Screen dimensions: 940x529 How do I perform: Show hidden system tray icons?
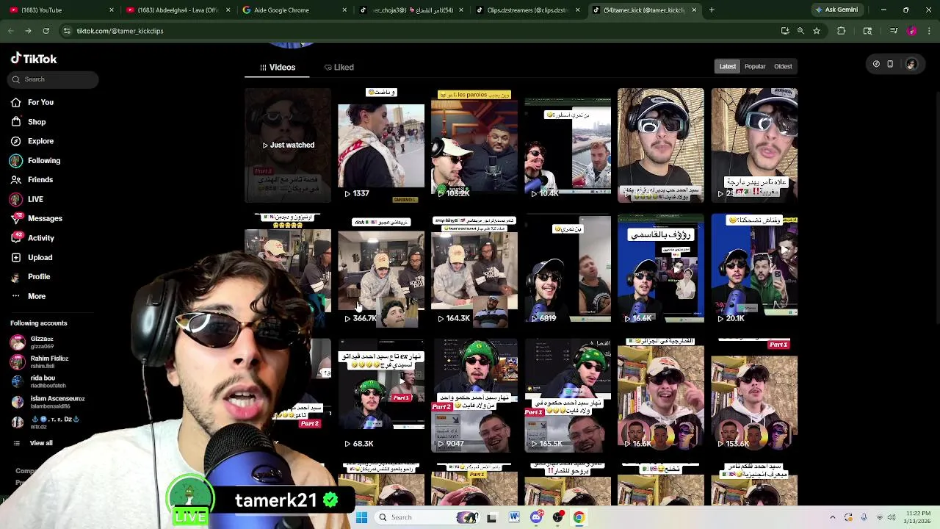coord(832,517)
